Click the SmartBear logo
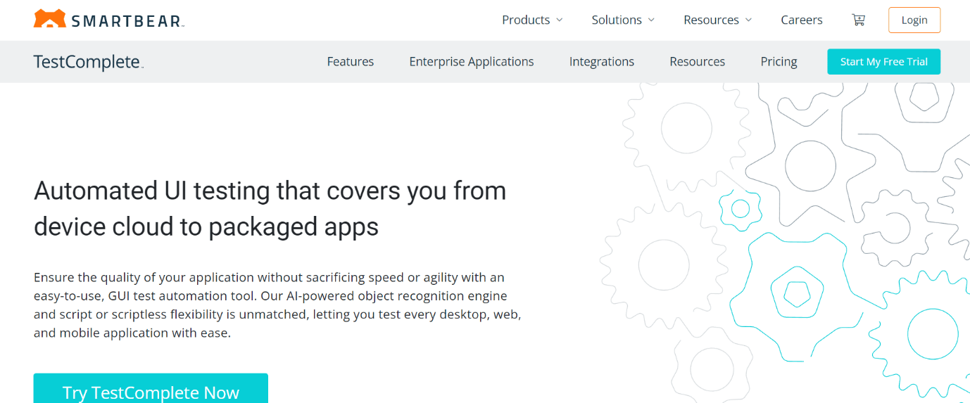Image resolution: width=970 pixels, height=403 pixels. [109, 19]
